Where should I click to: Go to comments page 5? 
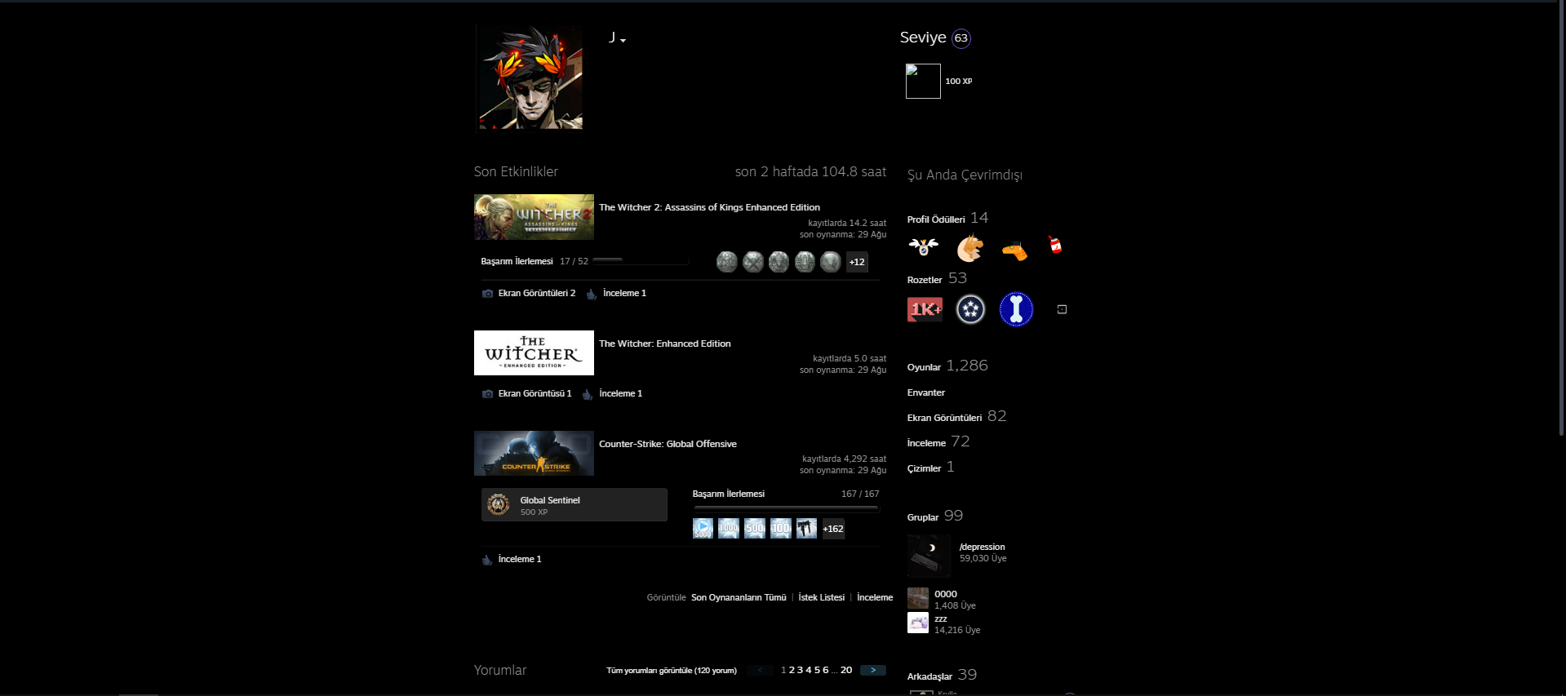(x=817, y=670)
